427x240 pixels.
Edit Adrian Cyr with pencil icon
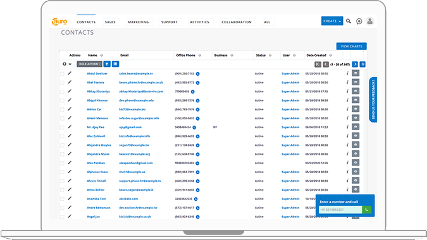click(70, 109)
